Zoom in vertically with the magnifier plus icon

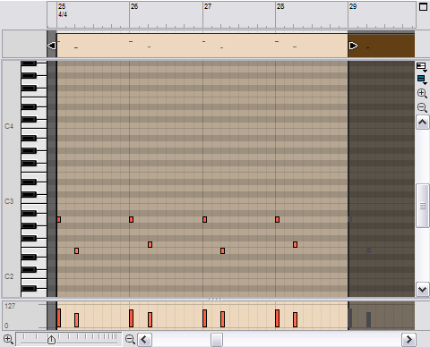click(422, 93)
